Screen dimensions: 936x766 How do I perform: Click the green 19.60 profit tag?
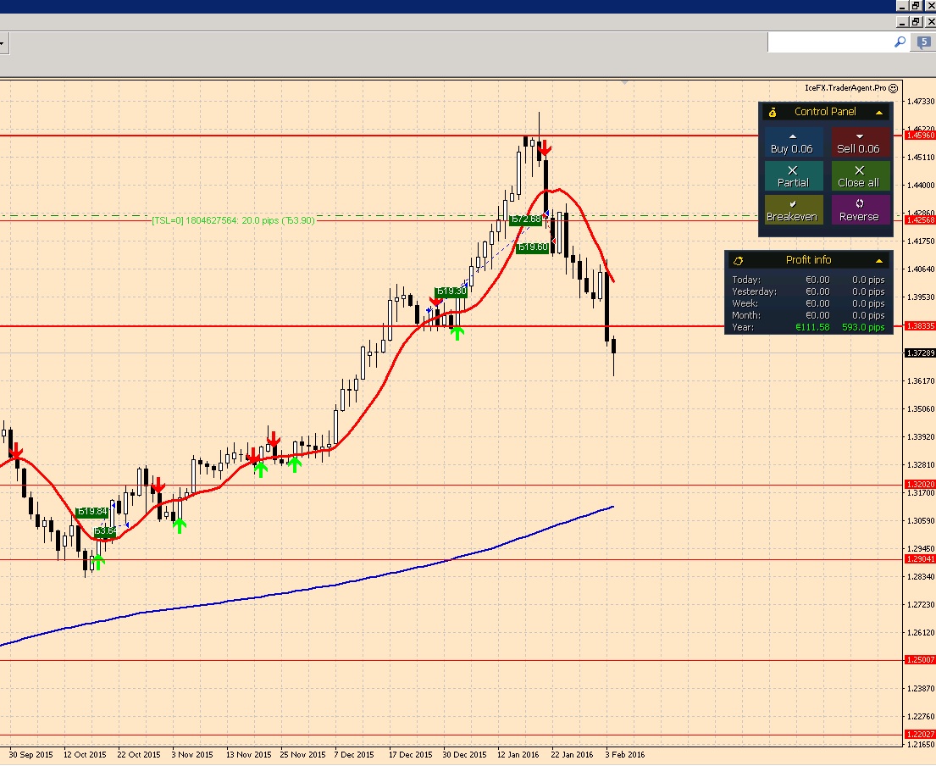(x=532, y=247)
